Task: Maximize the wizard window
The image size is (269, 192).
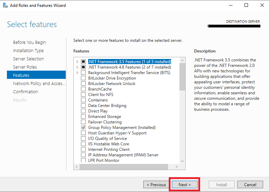Action: coord(246,5)
